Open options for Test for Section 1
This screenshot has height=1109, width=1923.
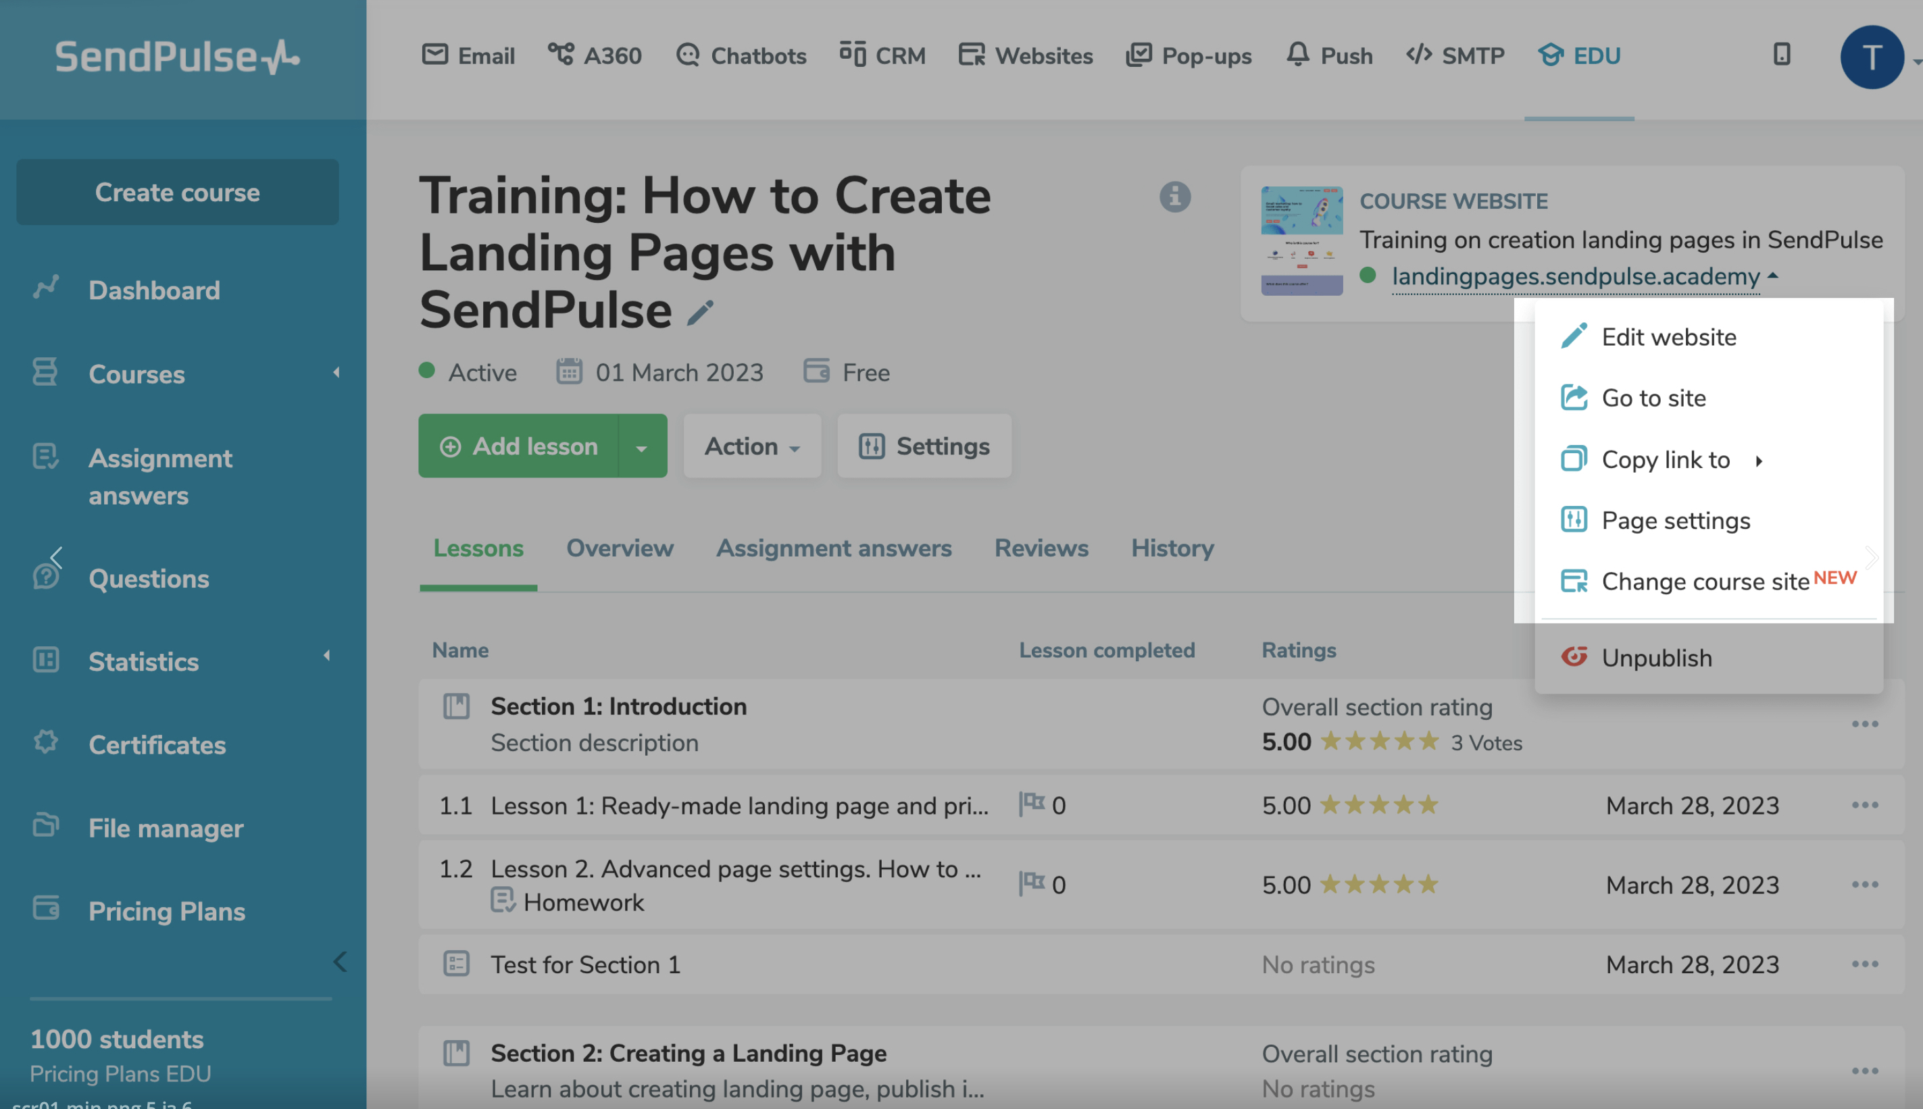pyautogui.click(x=1864, y=964)
